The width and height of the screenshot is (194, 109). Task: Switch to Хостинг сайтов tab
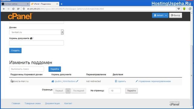(x=15, y=4)
